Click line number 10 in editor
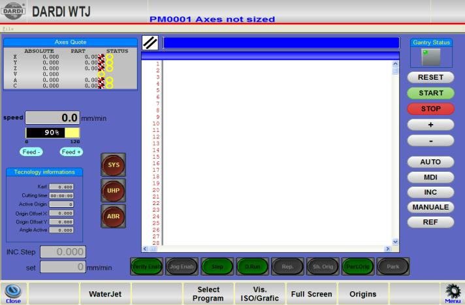The height and width of the screenshot is (305, 465). coord(156,123)
